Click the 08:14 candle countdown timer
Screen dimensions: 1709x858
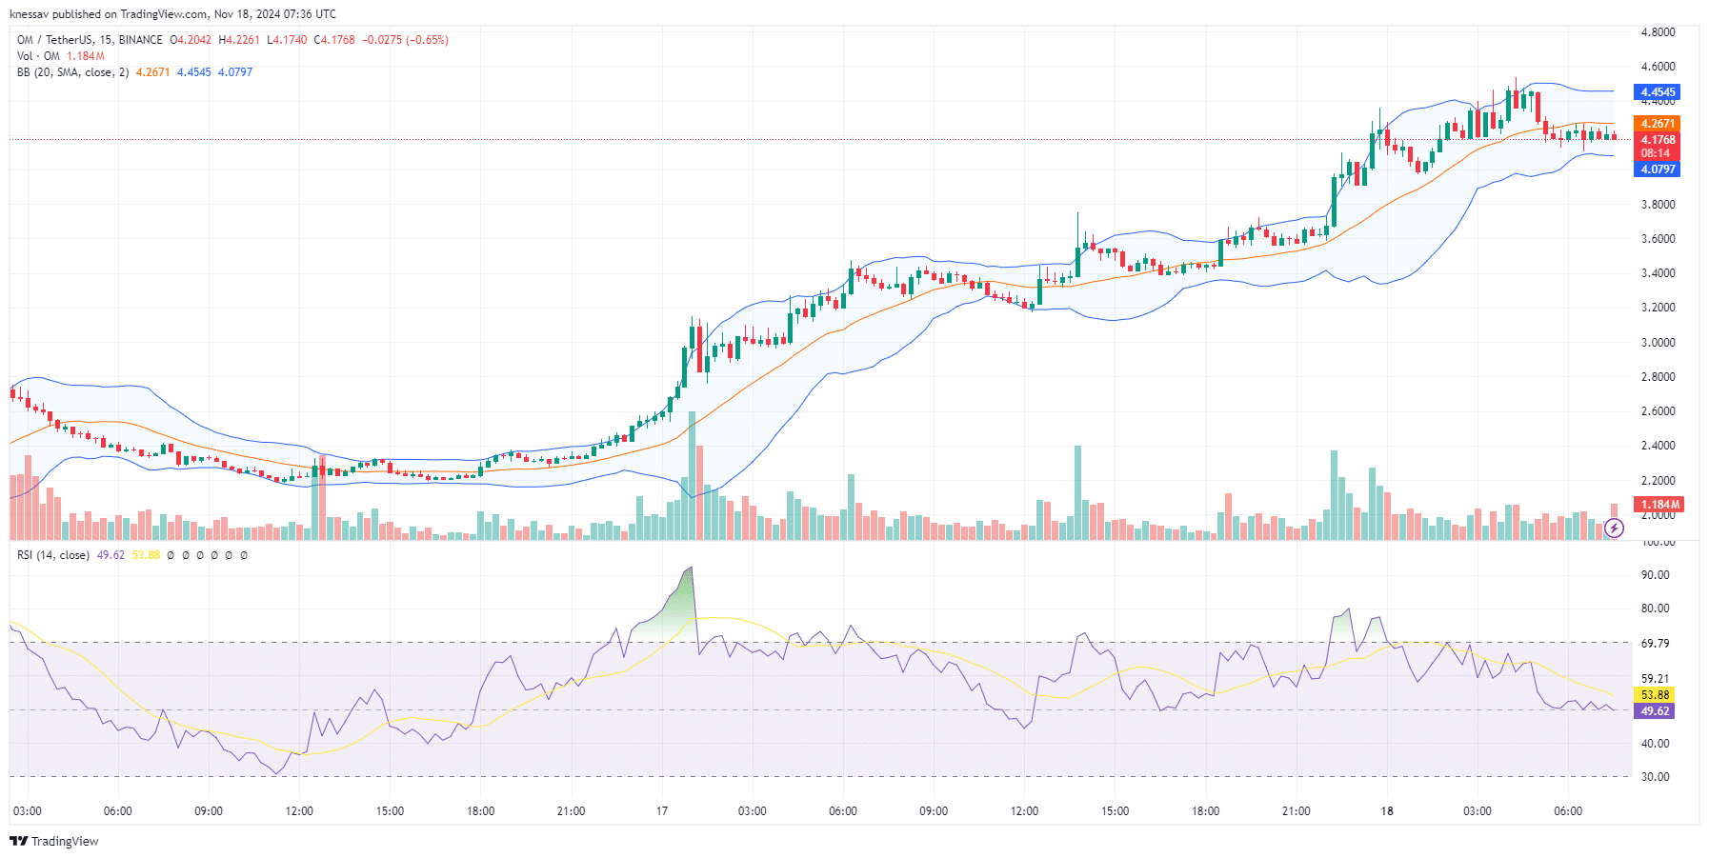[1656, 153]
